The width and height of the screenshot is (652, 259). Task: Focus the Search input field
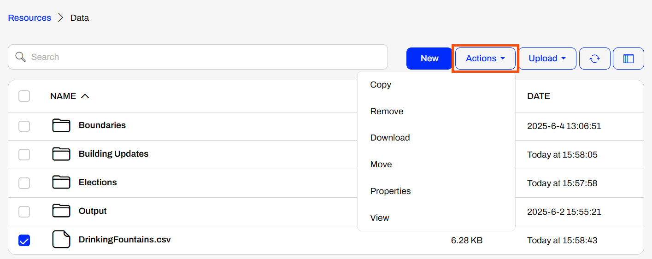coord(203,57)
